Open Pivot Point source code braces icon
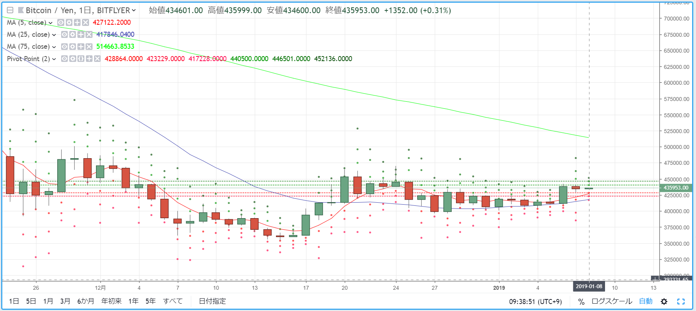Viewport: 696px width, 311px height. [81, 59]
